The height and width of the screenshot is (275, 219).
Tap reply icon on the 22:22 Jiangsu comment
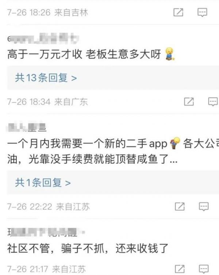pos(204,206)
